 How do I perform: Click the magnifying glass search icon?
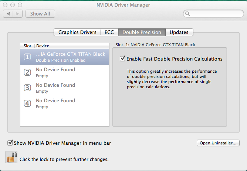[188, 14]
